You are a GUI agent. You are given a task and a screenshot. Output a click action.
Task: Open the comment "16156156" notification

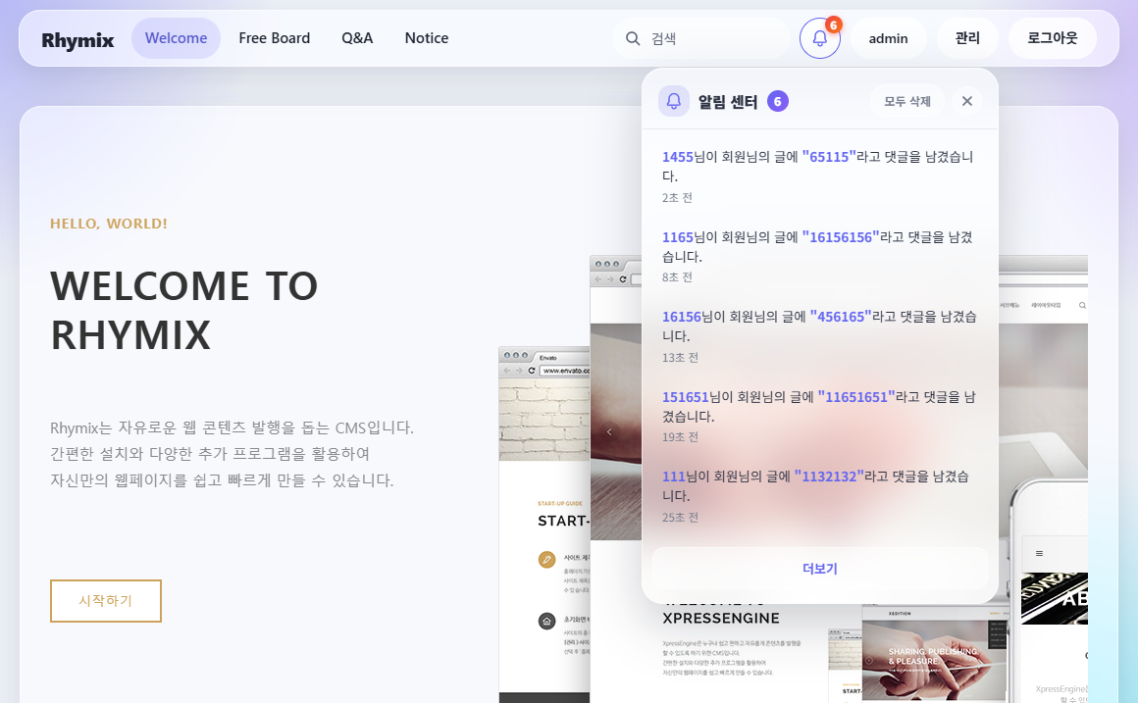[841, 237]
